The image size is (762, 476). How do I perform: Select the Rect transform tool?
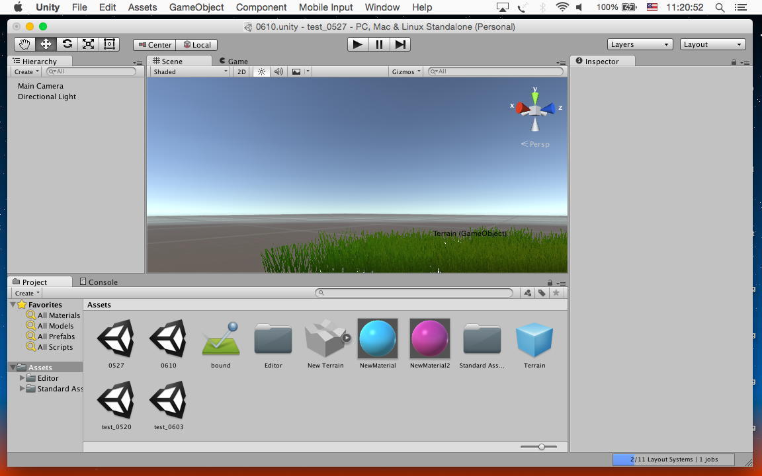109,44
